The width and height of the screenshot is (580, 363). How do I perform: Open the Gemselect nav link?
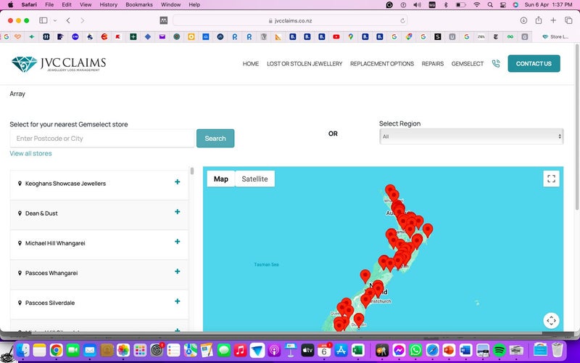468,64
